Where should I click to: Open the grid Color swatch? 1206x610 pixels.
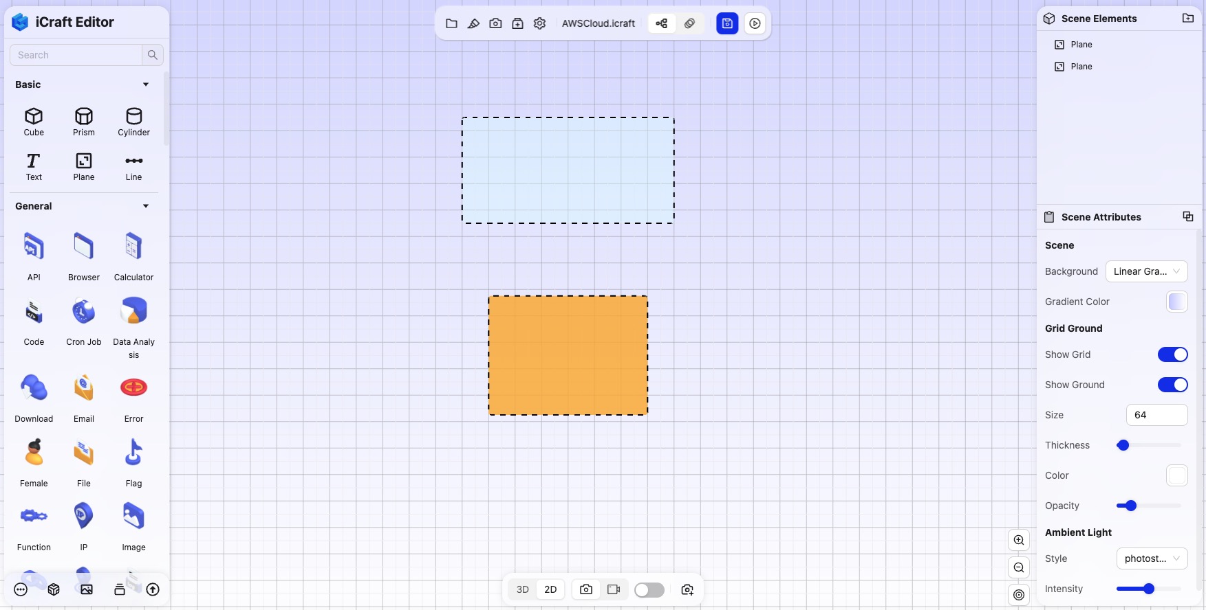(1177, 475)
